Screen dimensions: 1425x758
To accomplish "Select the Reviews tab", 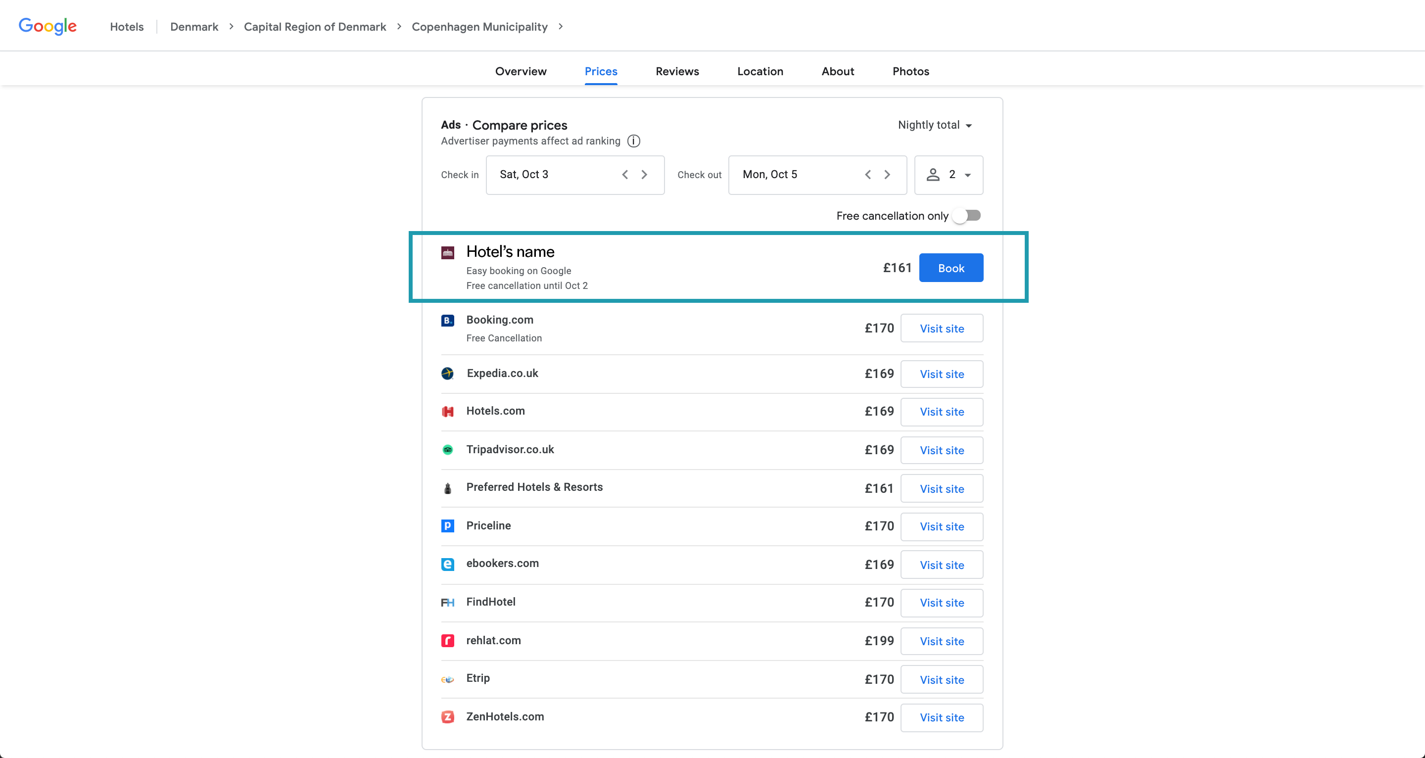I will 677,72.
